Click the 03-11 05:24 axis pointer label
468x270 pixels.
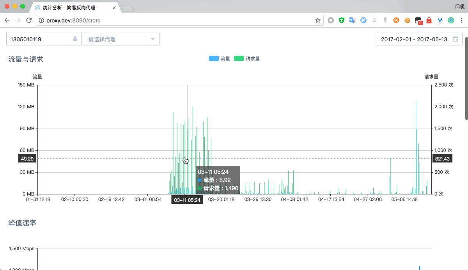coord(187,200)
